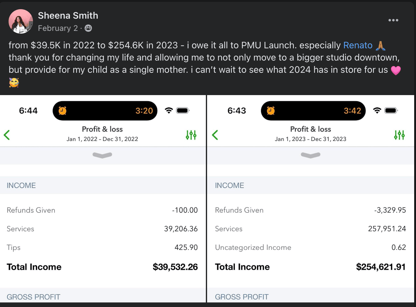Tap back arrow on 2023 report
This screenshot has width=416, height=307.
(x=215, y=135)
